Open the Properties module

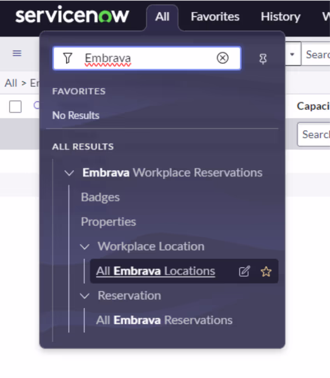109,222
